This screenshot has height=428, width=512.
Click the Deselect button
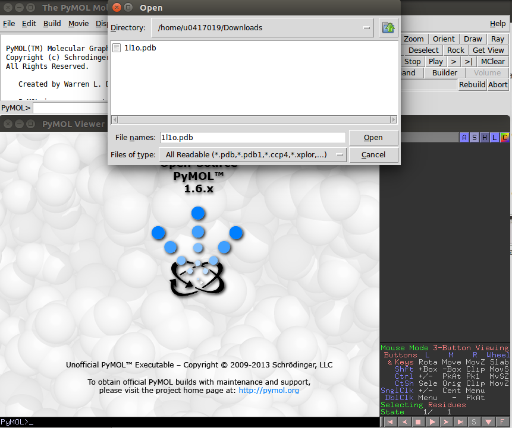point(423,50)
